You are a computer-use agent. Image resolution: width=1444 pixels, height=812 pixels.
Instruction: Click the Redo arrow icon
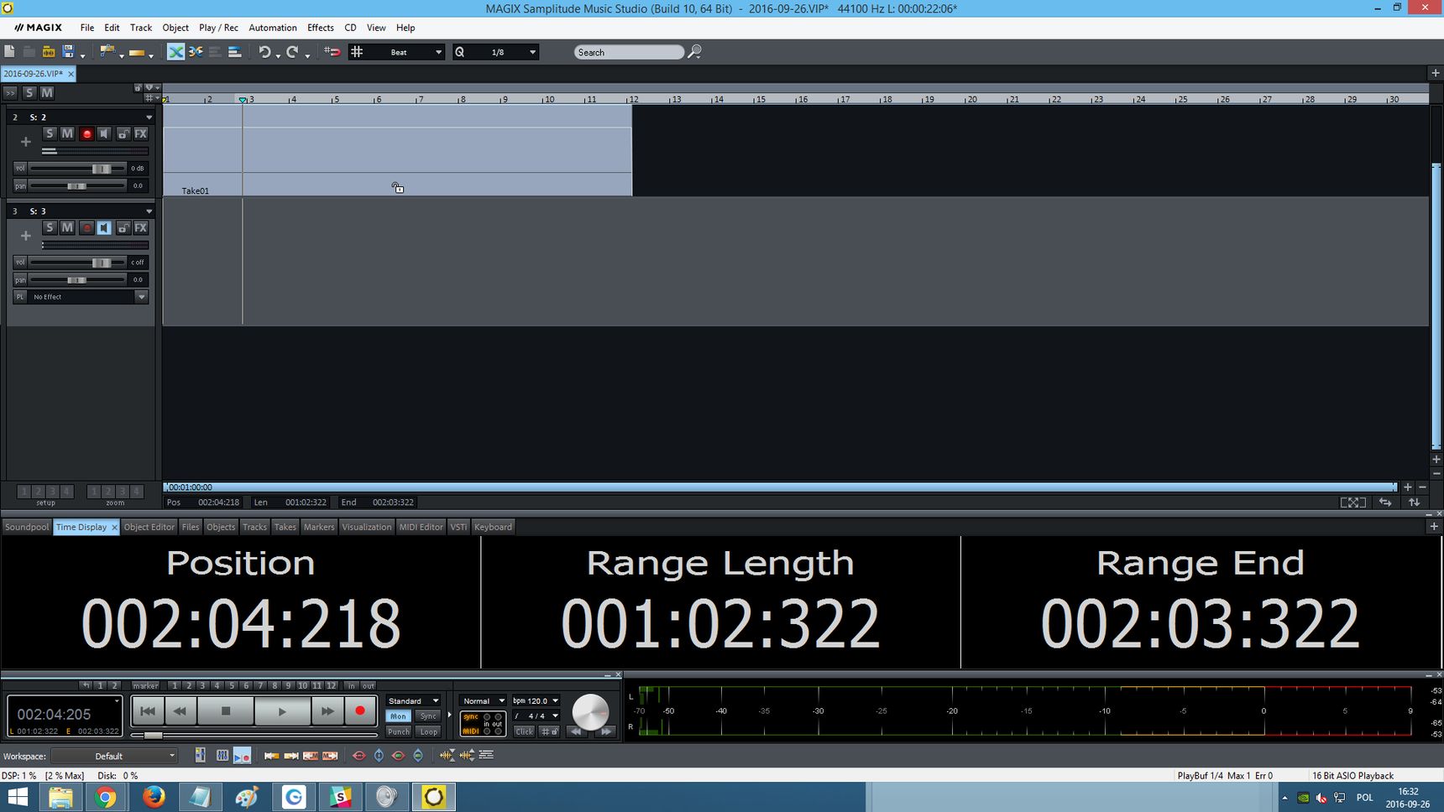point(292,52)
